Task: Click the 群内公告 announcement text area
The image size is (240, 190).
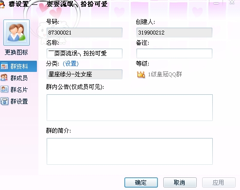Action: pyautogui.click(x=130, y=107)
